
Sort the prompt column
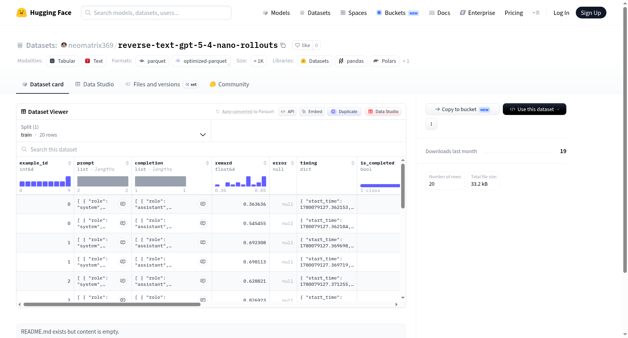click(127, 163)
